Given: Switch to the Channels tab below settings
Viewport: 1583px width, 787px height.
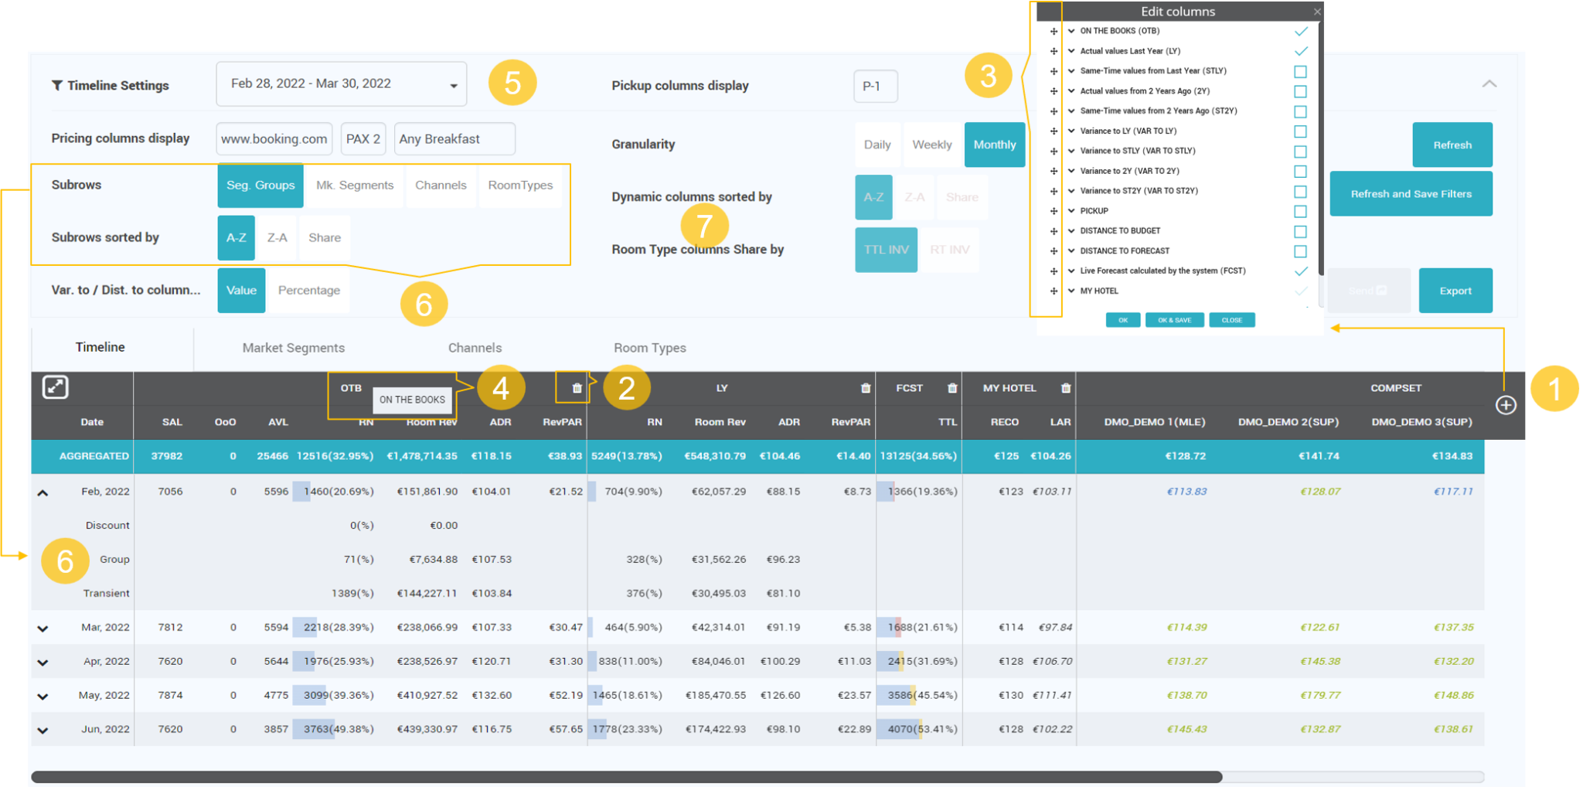Looking at the screenshot, I should pos(475,348).
